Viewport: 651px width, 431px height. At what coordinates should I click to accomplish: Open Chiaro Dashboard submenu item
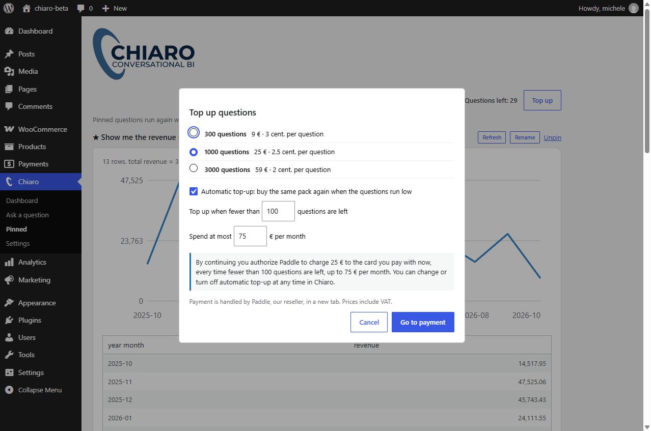(22, 200)
